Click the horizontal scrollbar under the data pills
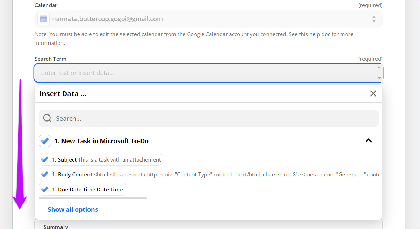This screenshot has width=420, height=229. [x=93, y=198]
